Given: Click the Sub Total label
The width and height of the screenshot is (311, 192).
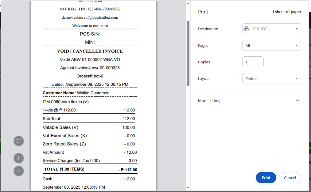Looking at the screenshot, I should tap(51, 119).
